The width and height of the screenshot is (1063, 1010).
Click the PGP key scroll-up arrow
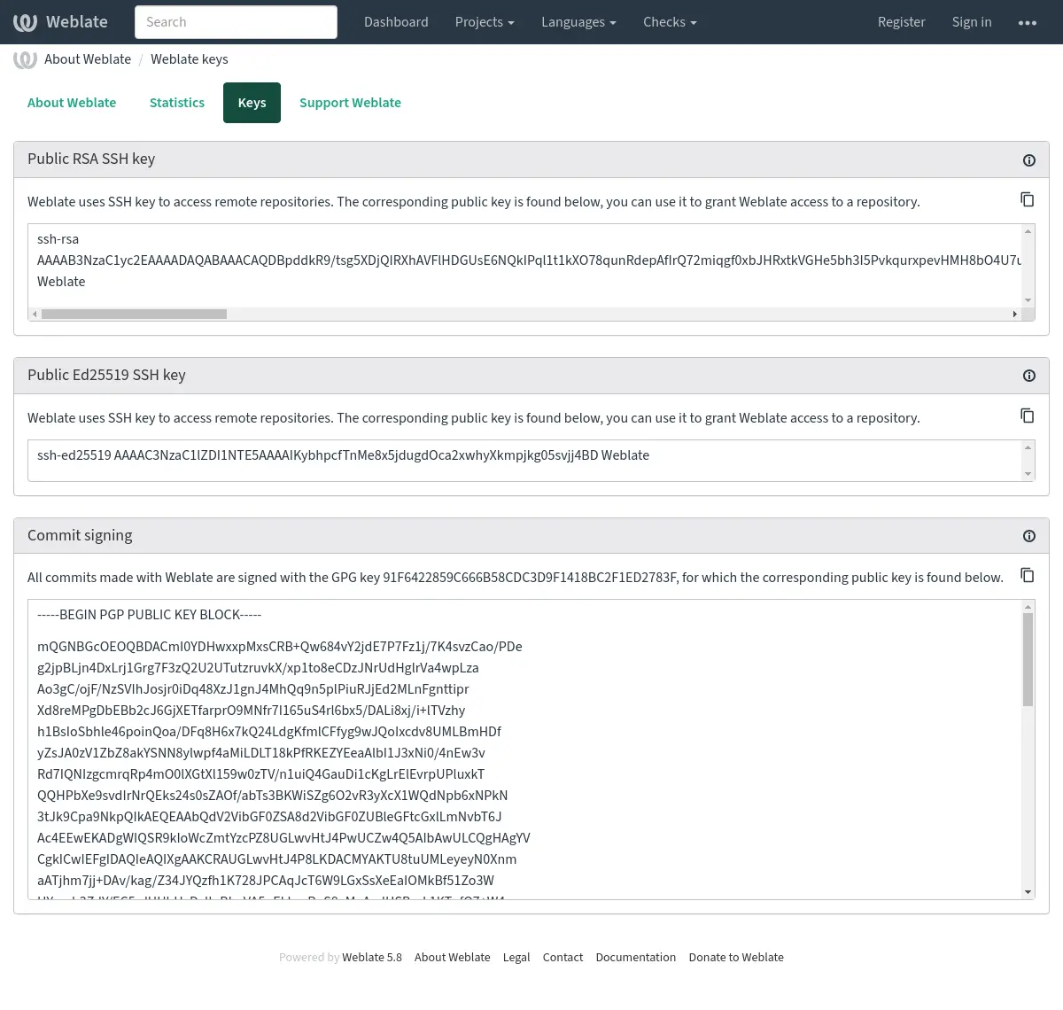pos(1028,607)
